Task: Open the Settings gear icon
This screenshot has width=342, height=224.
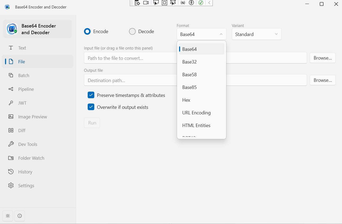Action: pos(11,186)
